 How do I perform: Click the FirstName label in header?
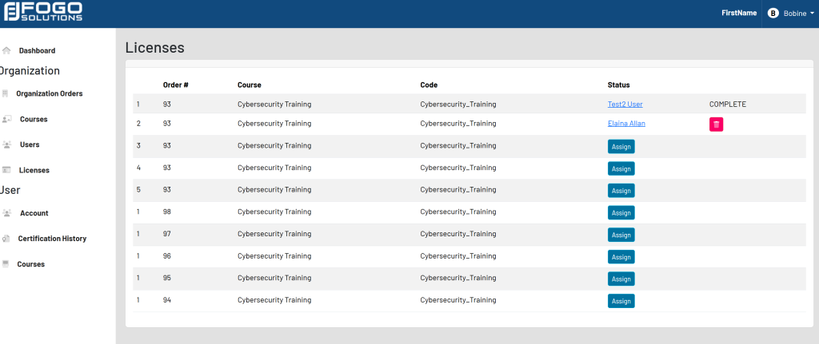pyautogui.click(x=738, y=14)
